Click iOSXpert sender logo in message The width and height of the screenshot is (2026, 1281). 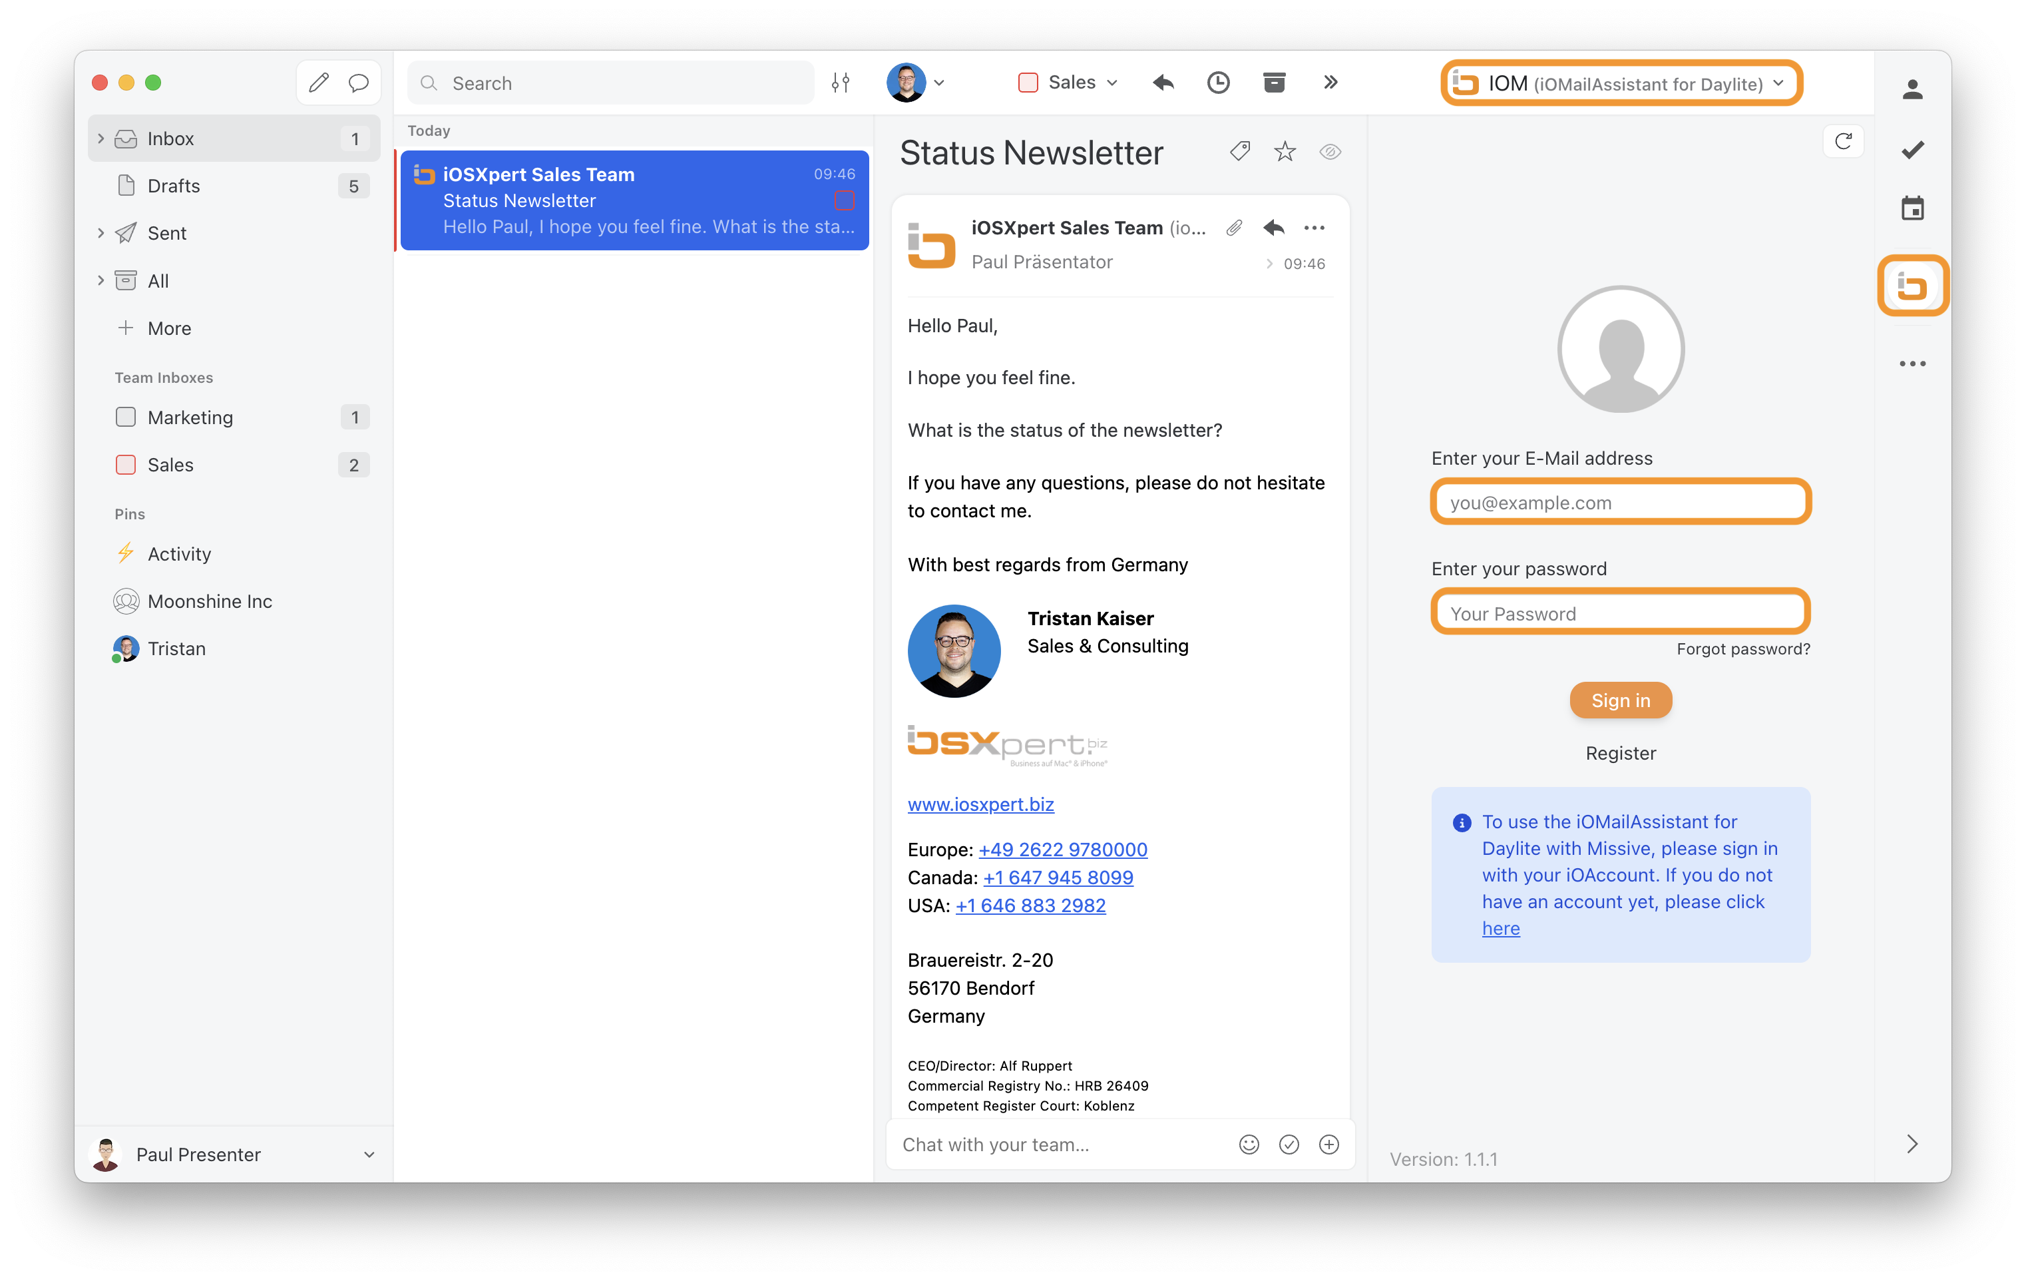[x=931, y=245]
